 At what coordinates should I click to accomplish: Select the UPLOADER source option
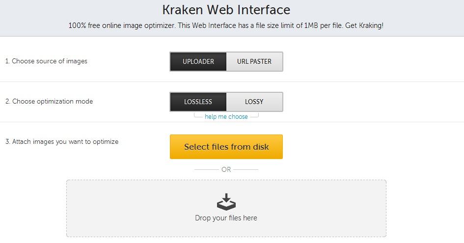[x=198, y=61]
